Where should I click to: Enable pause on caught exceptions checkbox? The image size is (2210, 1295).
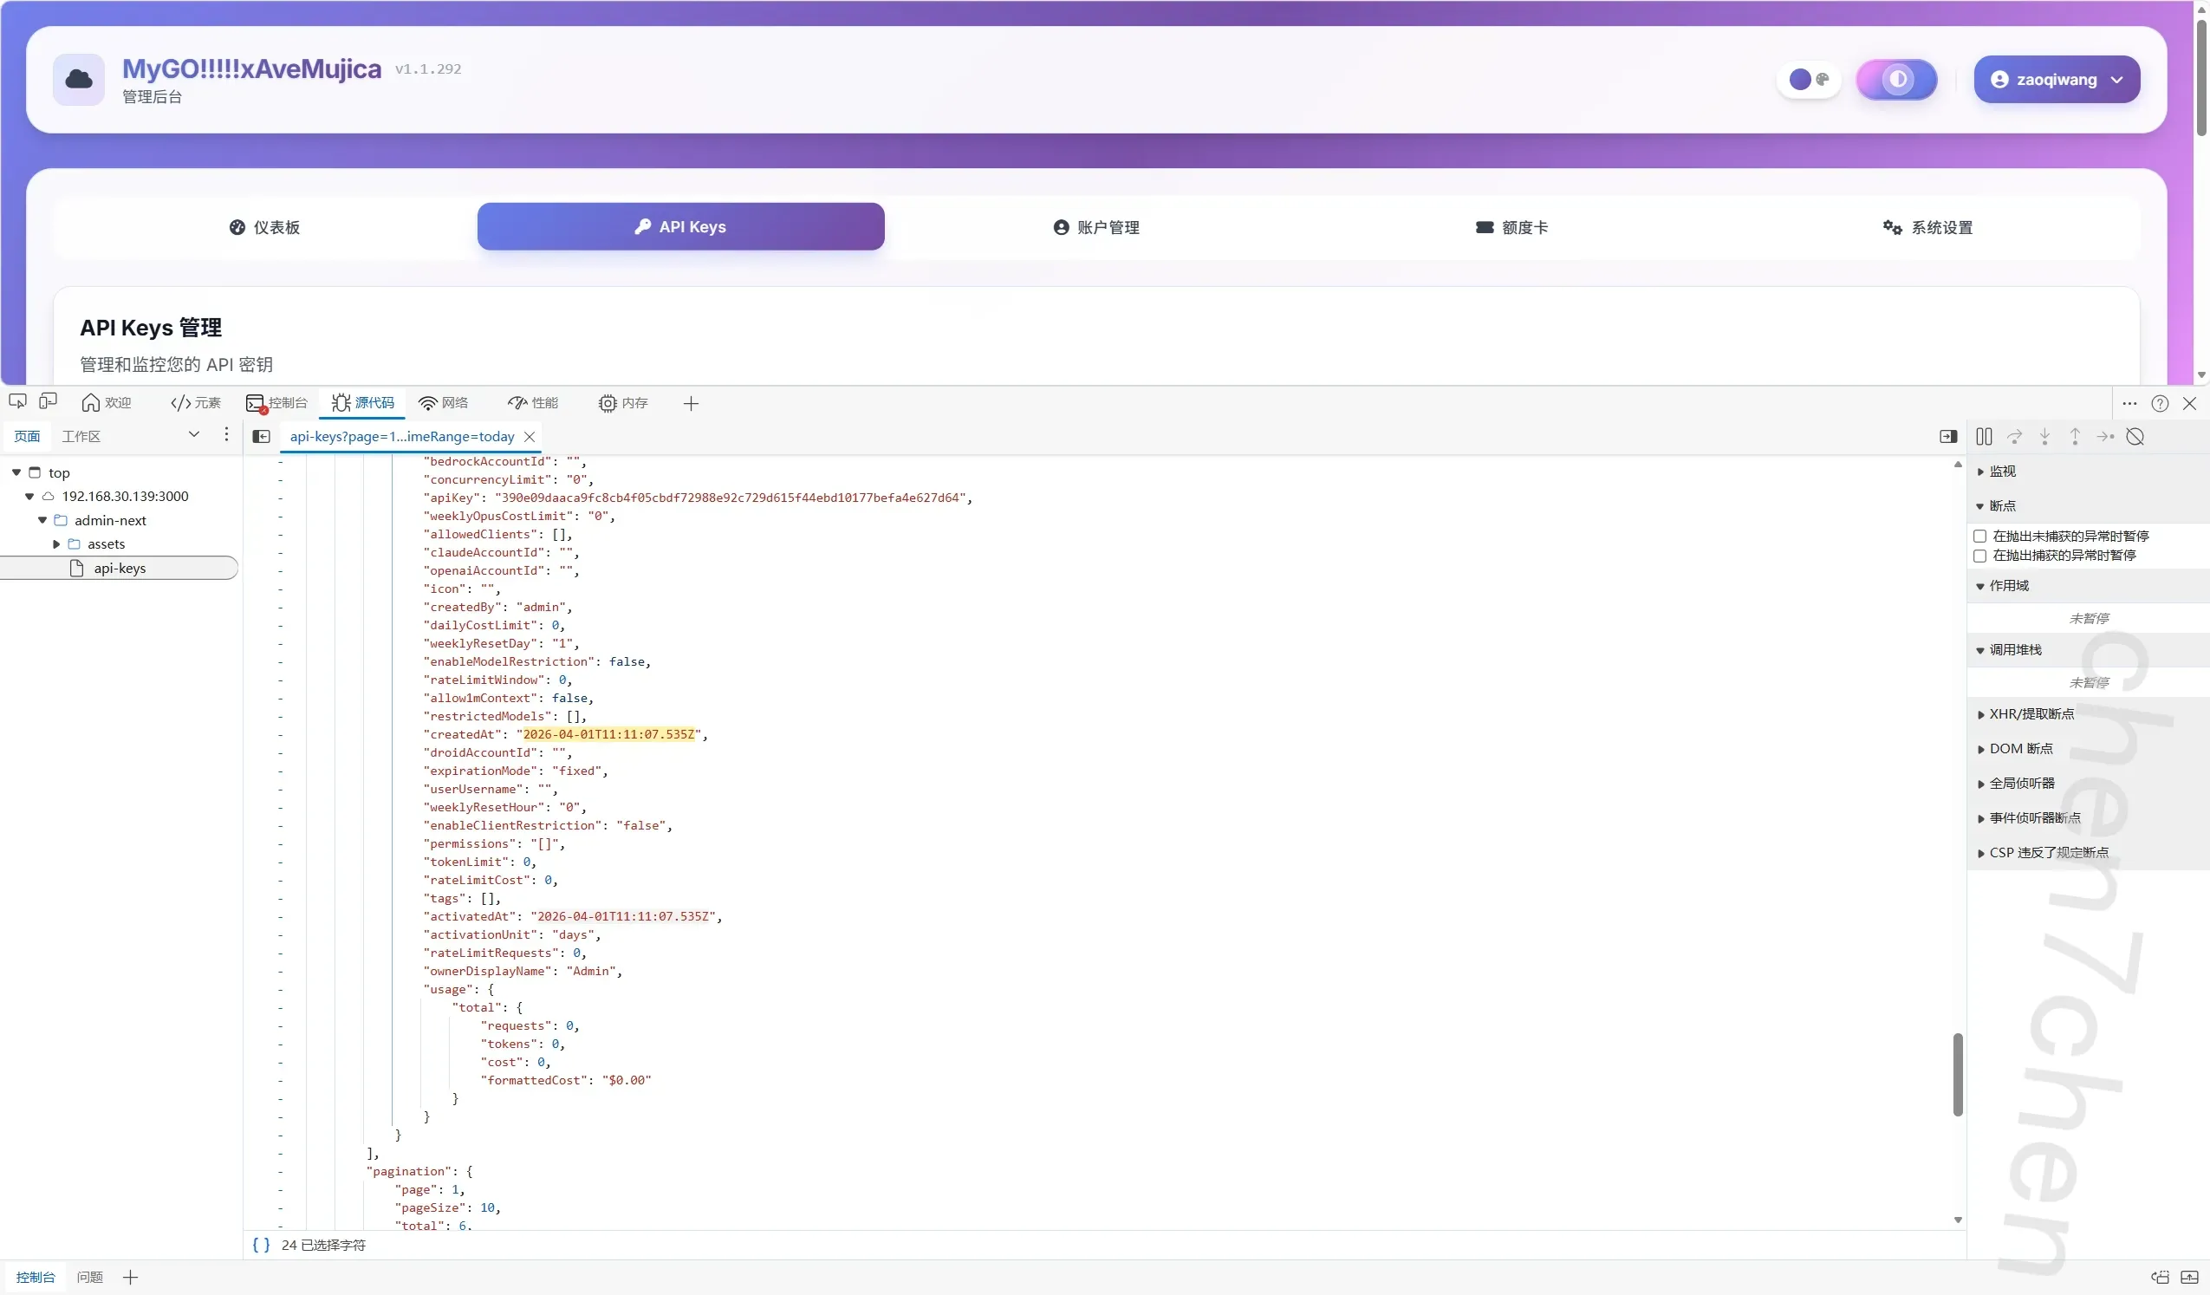click(1979, 556)
